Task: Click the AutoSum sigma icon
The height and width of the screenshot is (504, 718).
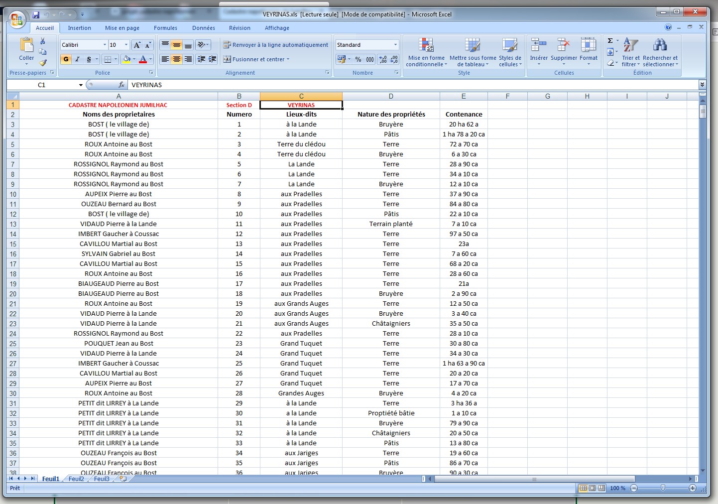Action: [x=610, y=41]
